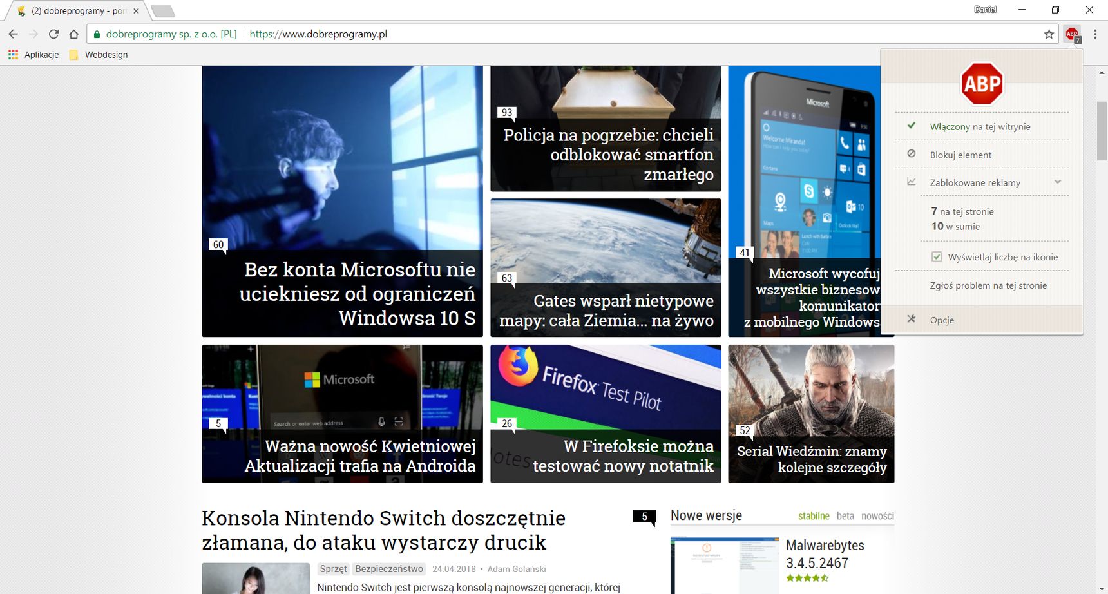Image resolution: width=1108 pixels, height=594 pixels.
Task: Click the page vertical scrollbar thumb
Action: [x=1102, y=131]
